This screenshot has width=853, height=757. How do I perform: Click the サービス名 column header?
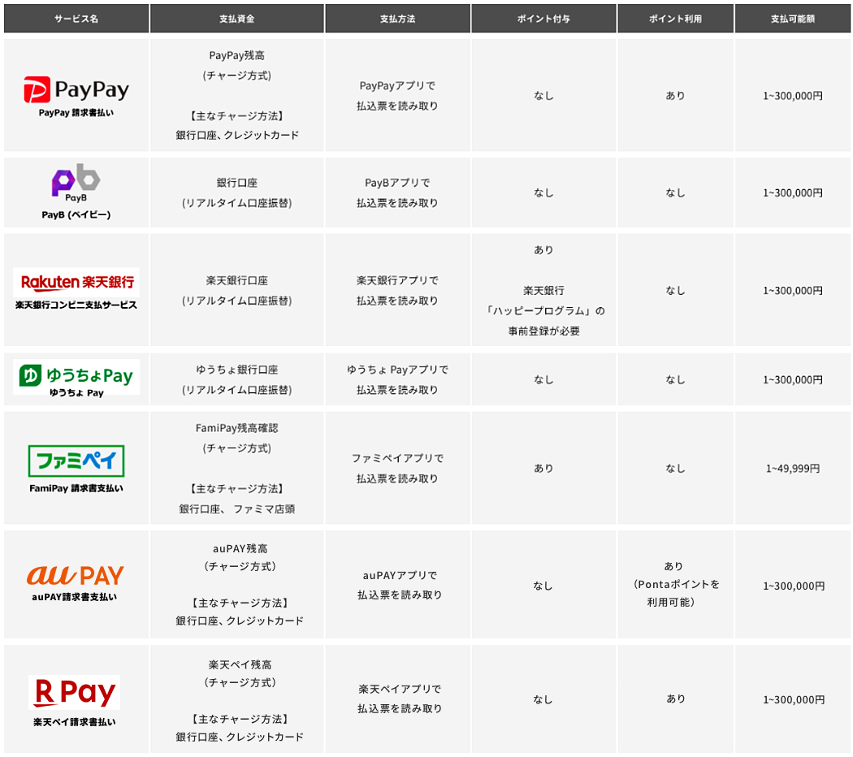76,19
